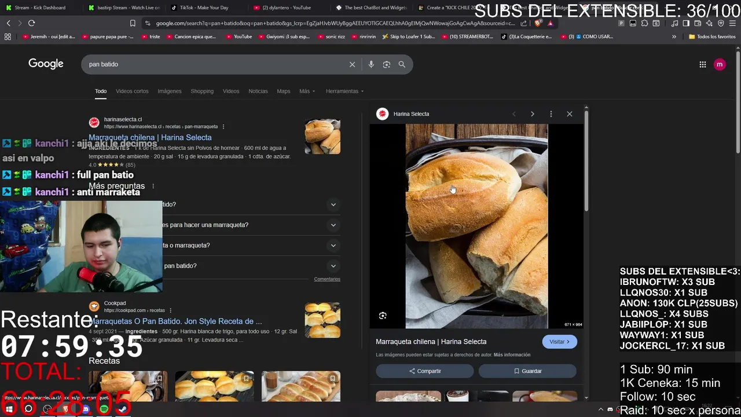This screenshot has width=741, height=417.
Task: Select the 'Todo' search tab
Action: click(x=101, y=91)
